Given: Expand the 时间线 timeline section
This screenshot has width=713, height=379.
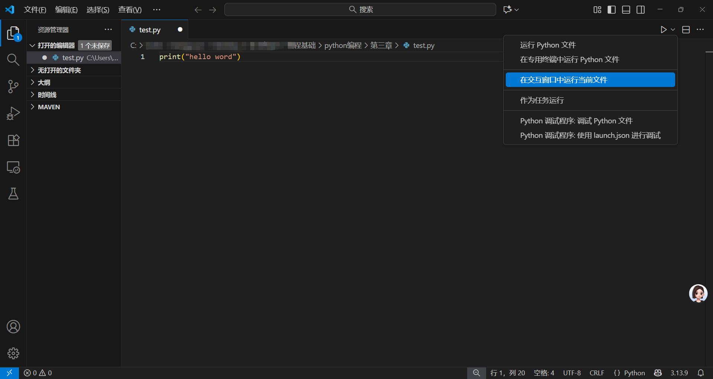Looking at the screenshot, I should [x=47, y=95].
